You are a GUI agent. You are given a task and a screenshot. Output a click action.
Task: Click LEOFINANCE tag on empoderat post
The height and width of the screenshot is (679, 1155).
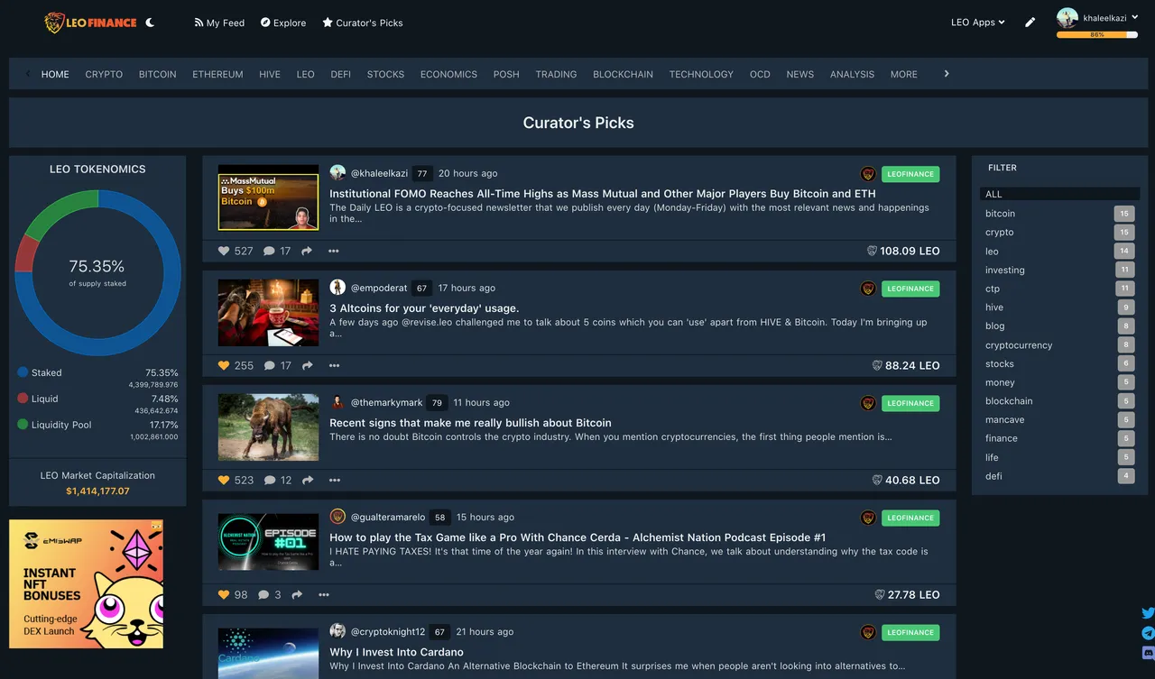point(910,289)
